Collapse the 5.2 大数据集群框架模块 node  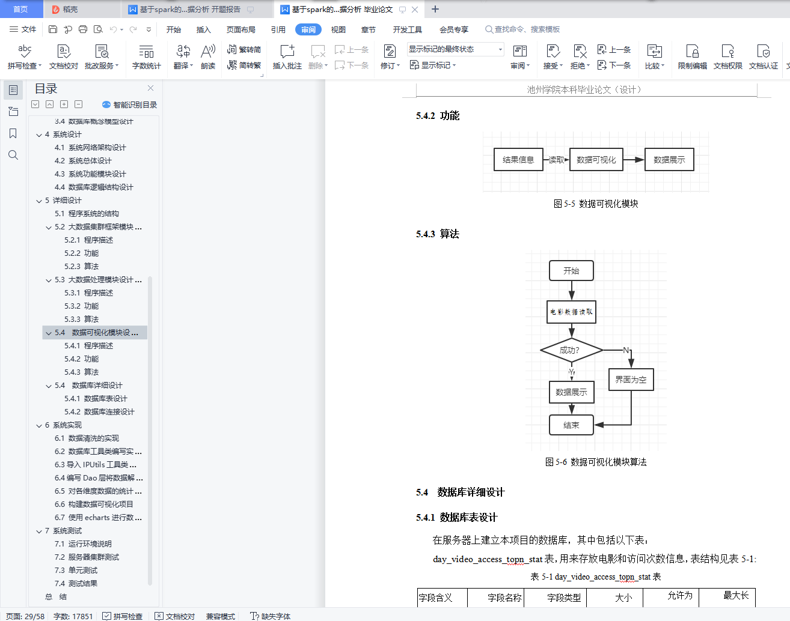point(49,227)
